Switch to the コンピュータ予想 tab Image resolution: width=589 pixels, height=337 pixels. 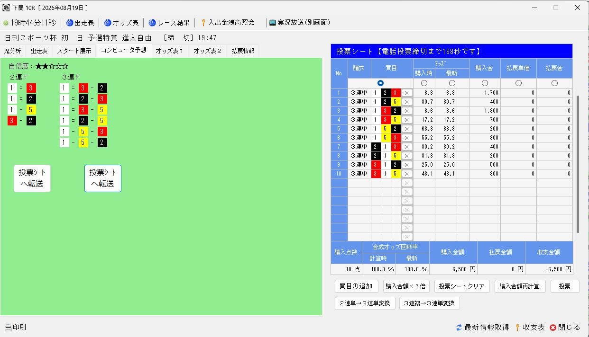(x=123, y=50)
